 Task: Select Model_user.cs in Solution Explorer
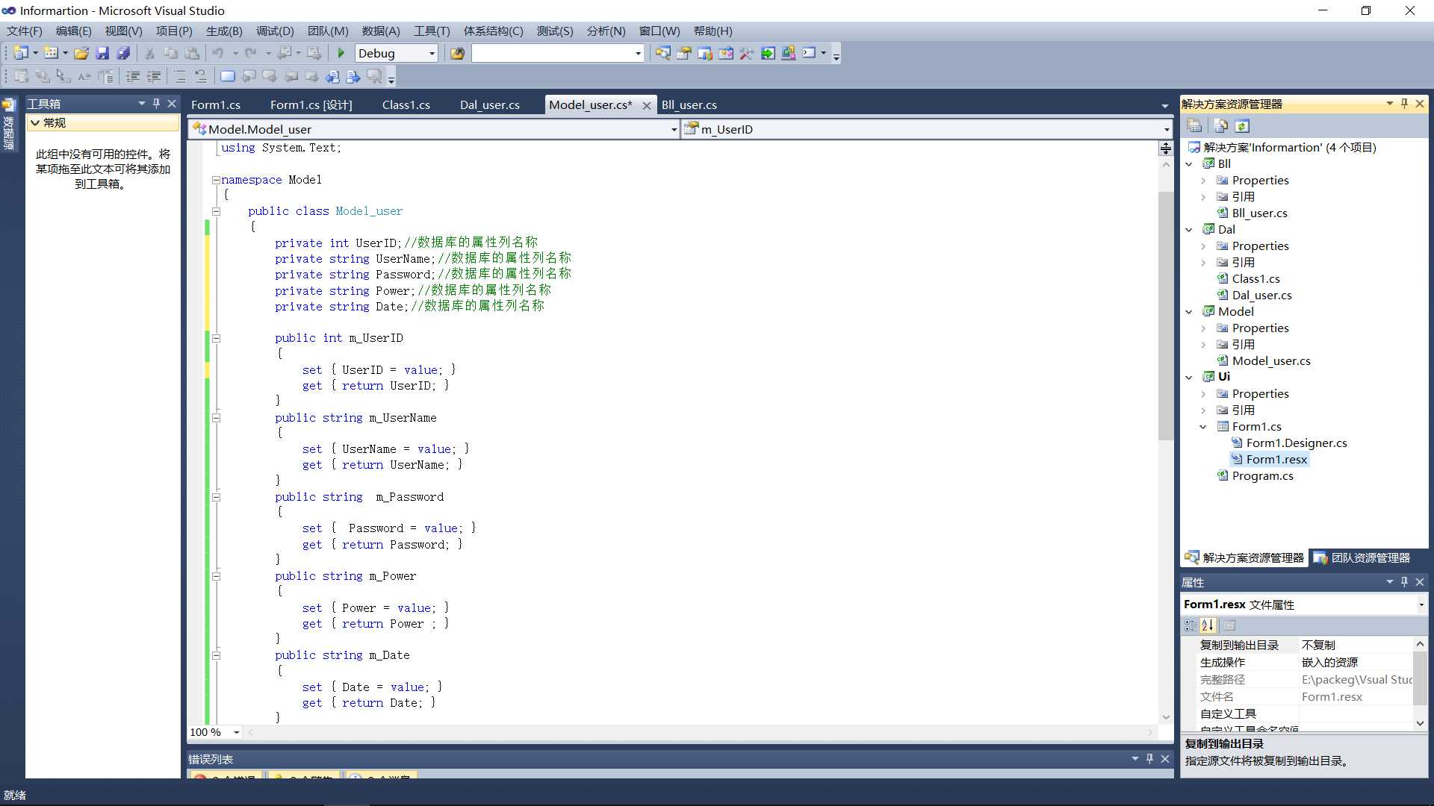pyautogui.click(x=1271, y=361)
